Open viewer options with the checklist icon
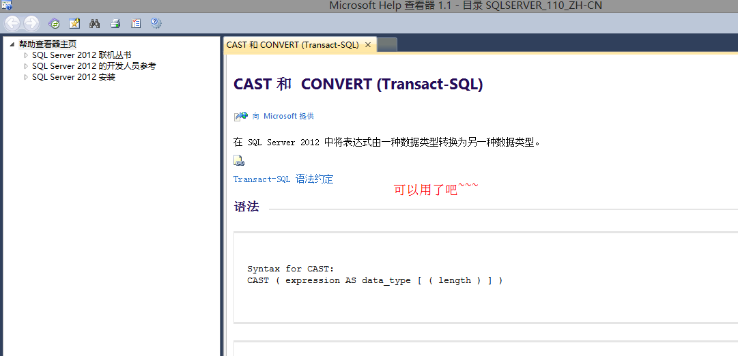The image size is (738, 356). [x=136, y=23]
